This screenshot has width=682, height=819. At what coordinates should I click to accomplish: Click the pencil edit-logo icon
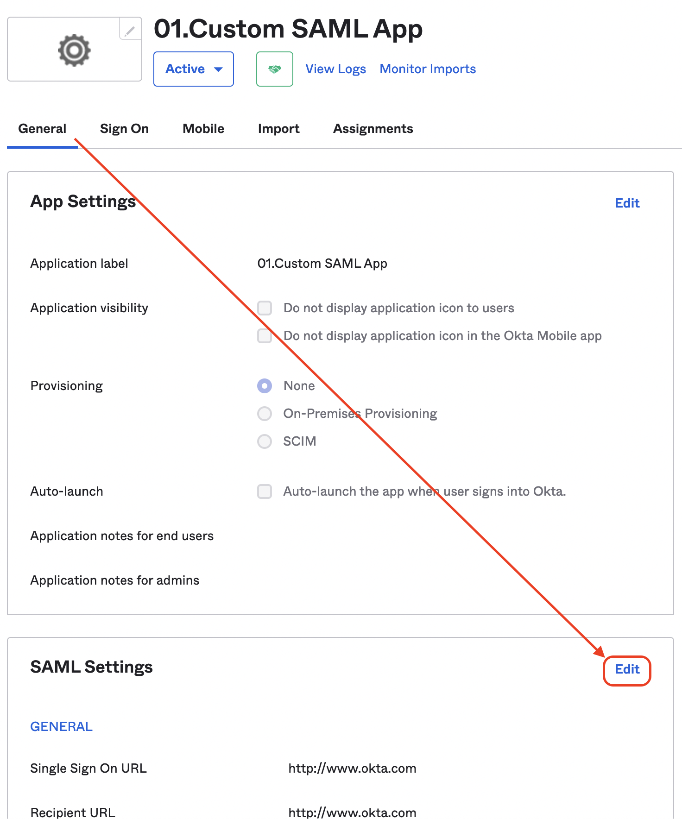click(130, 31)
